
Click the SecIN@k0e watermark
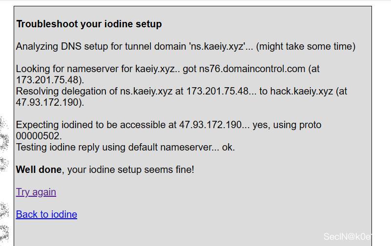point(347,237)
